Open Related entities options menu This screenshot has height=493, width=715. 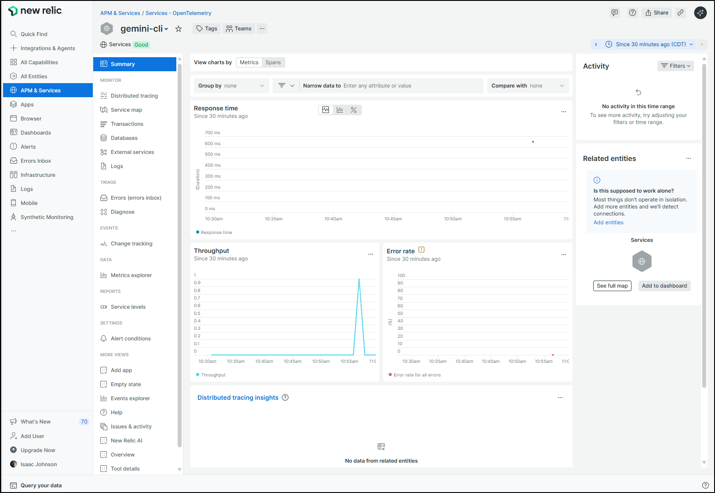pyautogui.click(x=689, y=158)
